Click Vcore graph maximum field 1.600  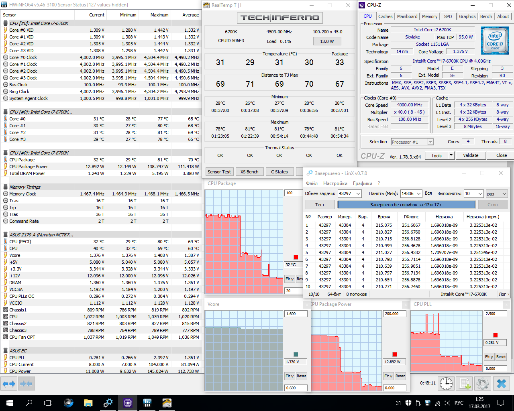(x=296, y=314)
